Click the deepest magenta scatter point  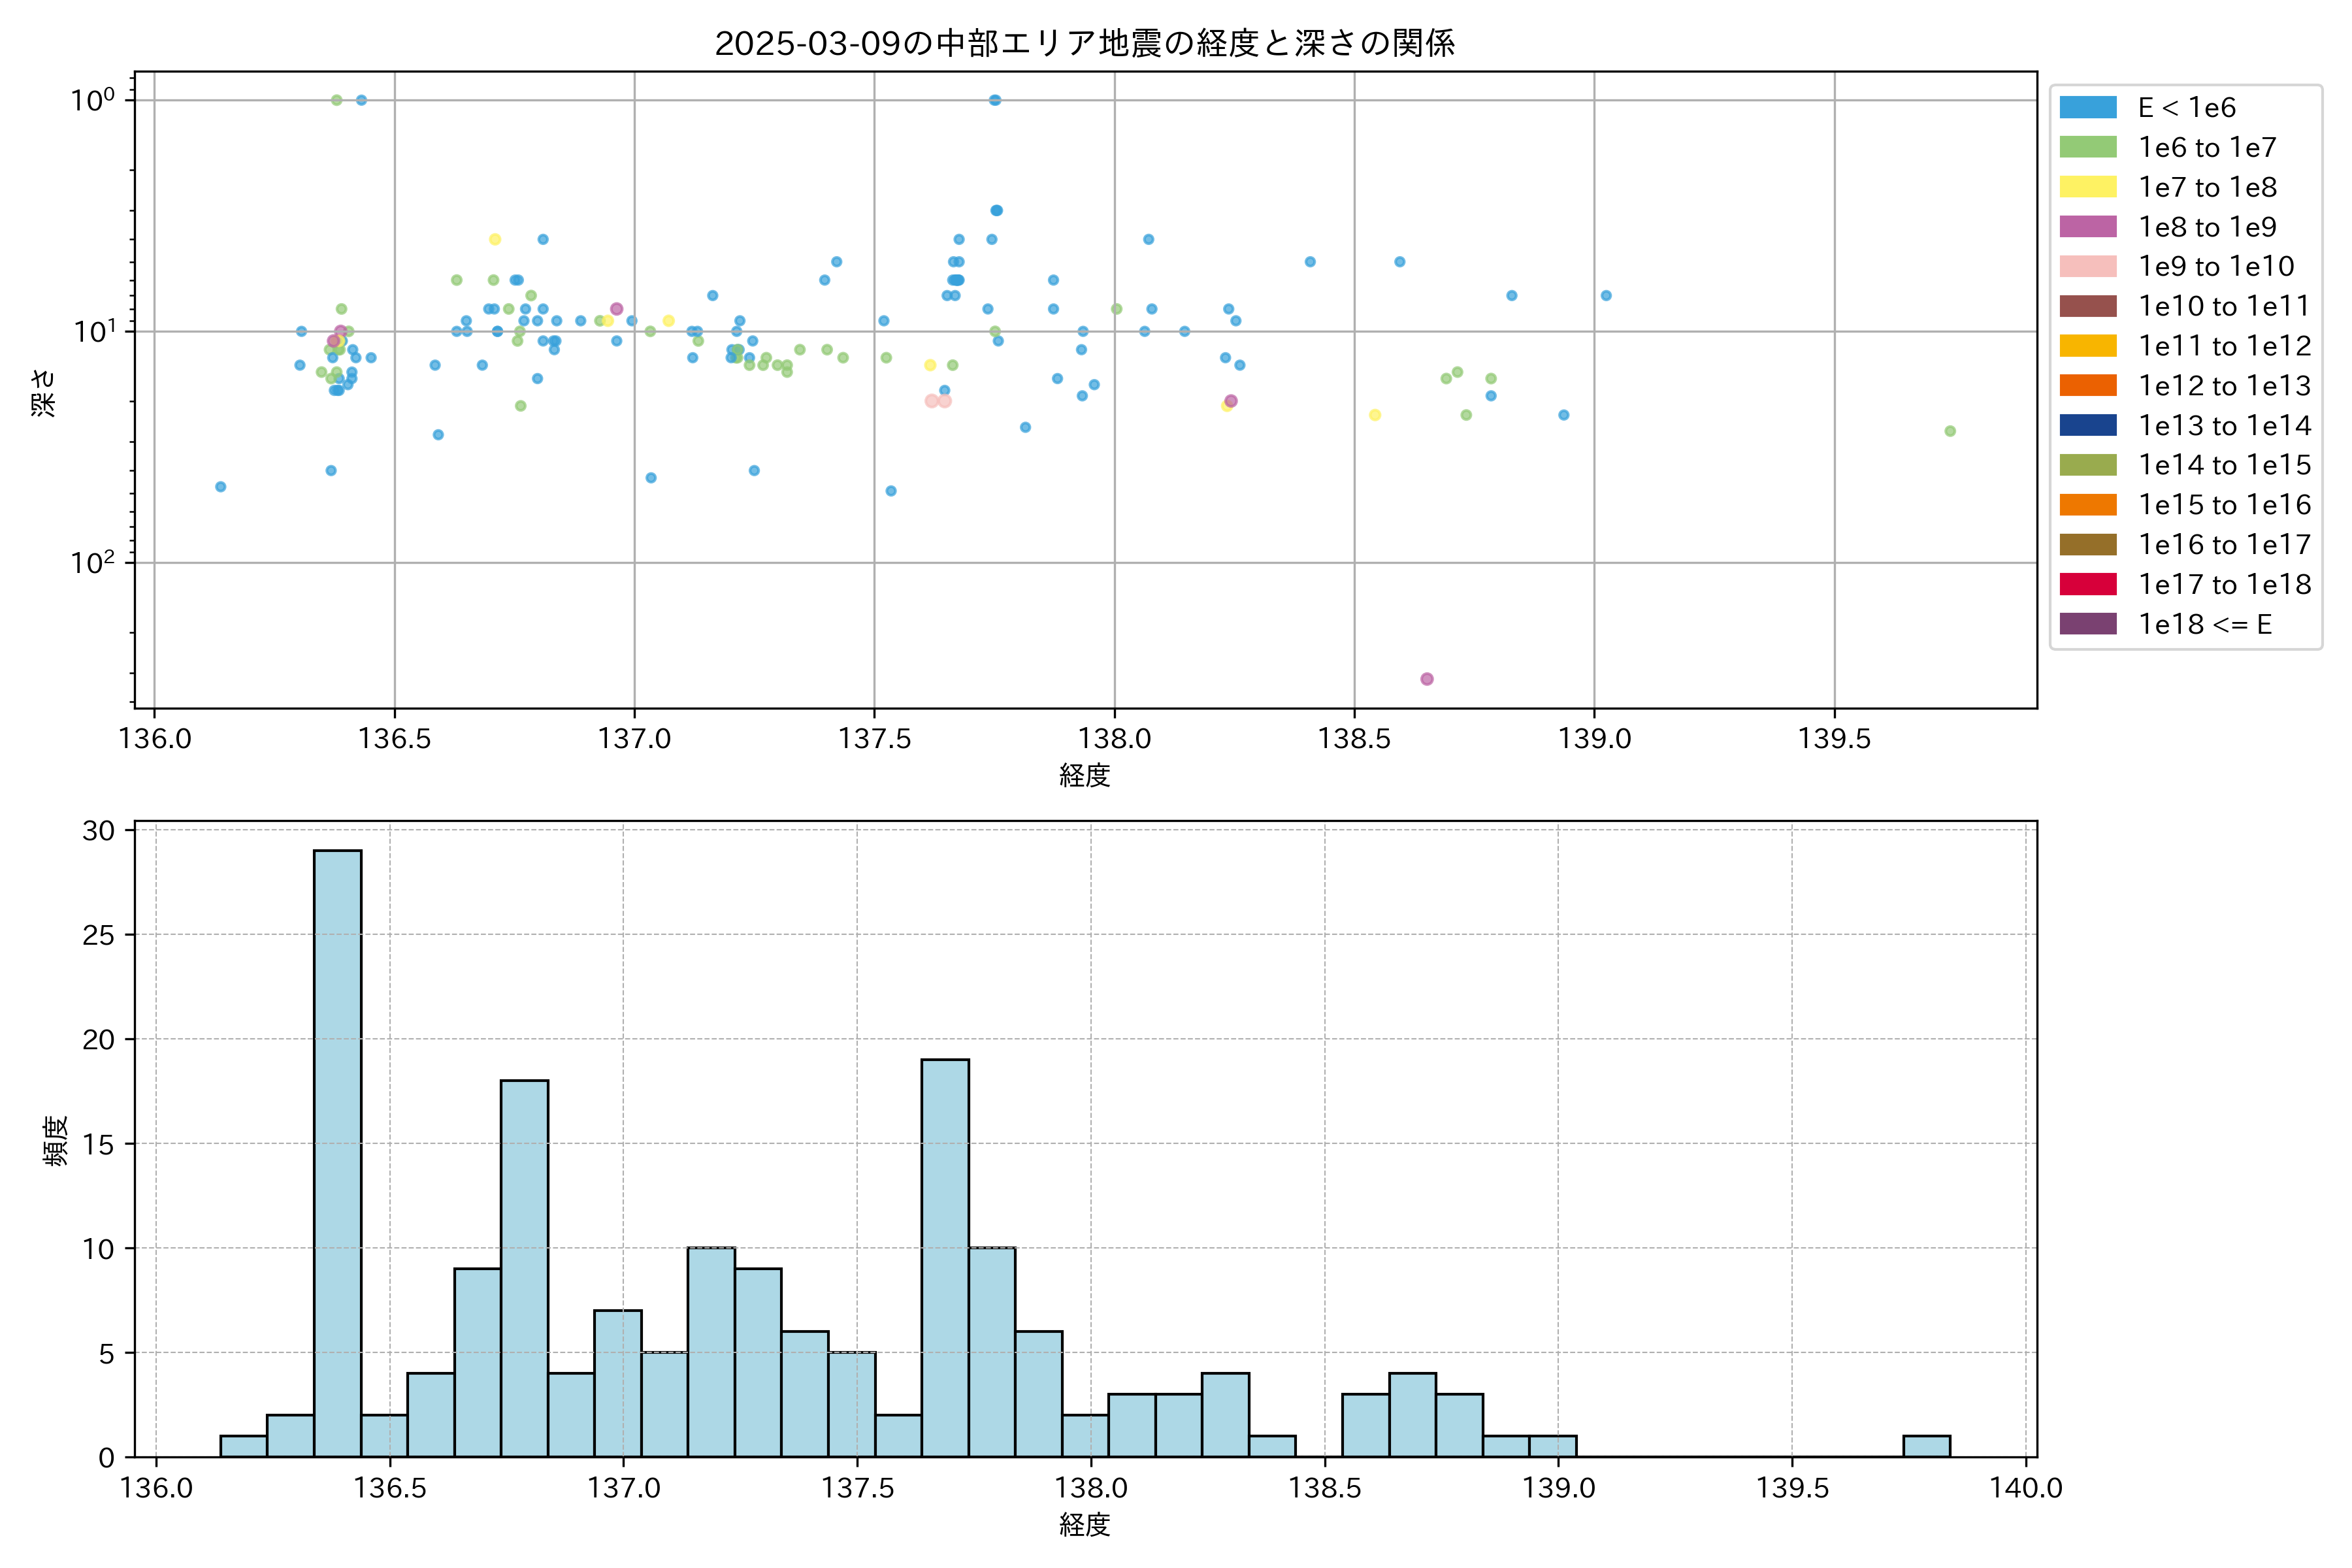1427,679
